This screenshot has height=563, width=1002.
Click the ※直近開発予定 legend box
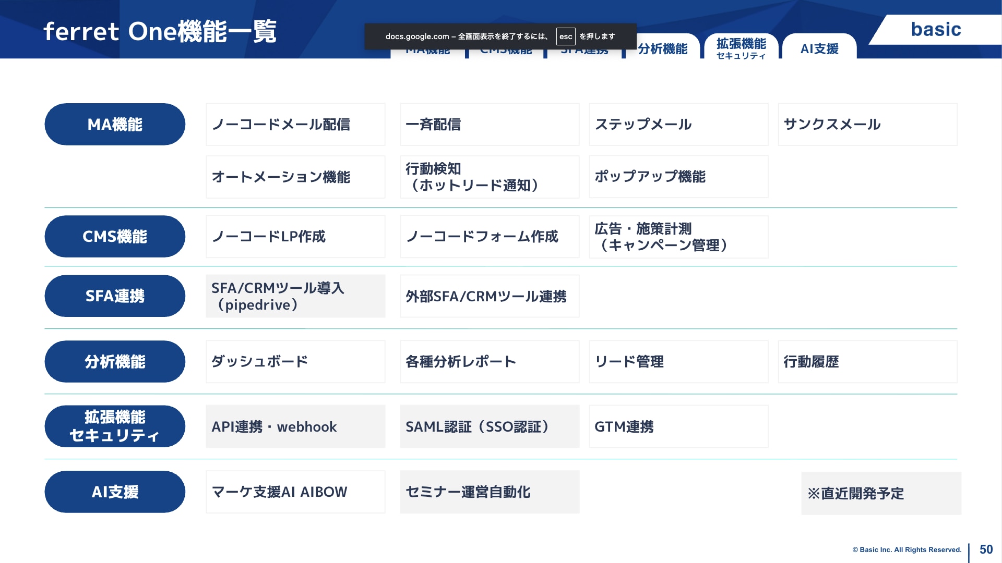point(880,493)
